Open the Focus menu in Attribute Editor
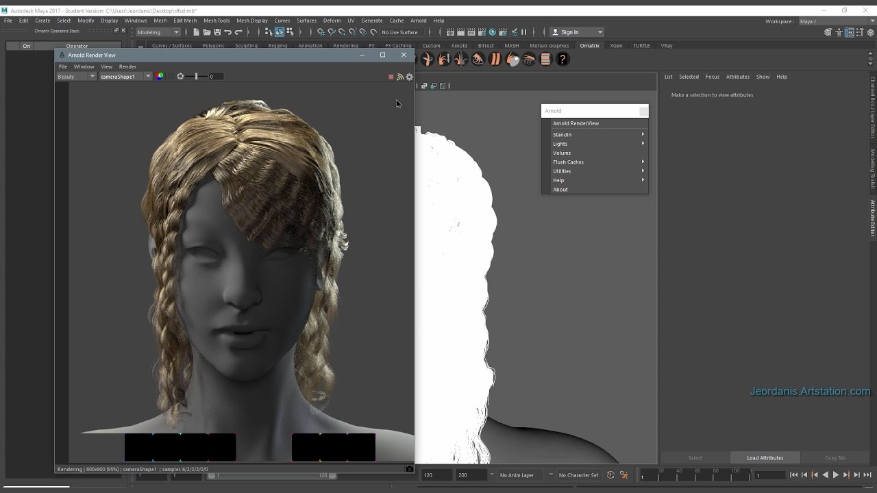877x493 pixels. tap(713, 77)
